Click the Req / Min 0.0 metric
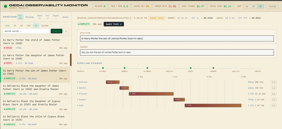The image size is (282, 129). coord(120,6)
